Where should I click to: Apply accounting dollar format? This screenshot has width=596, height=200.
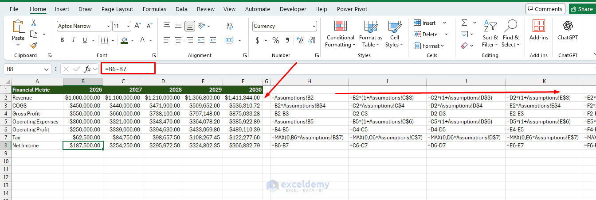(x=258, y=40)
